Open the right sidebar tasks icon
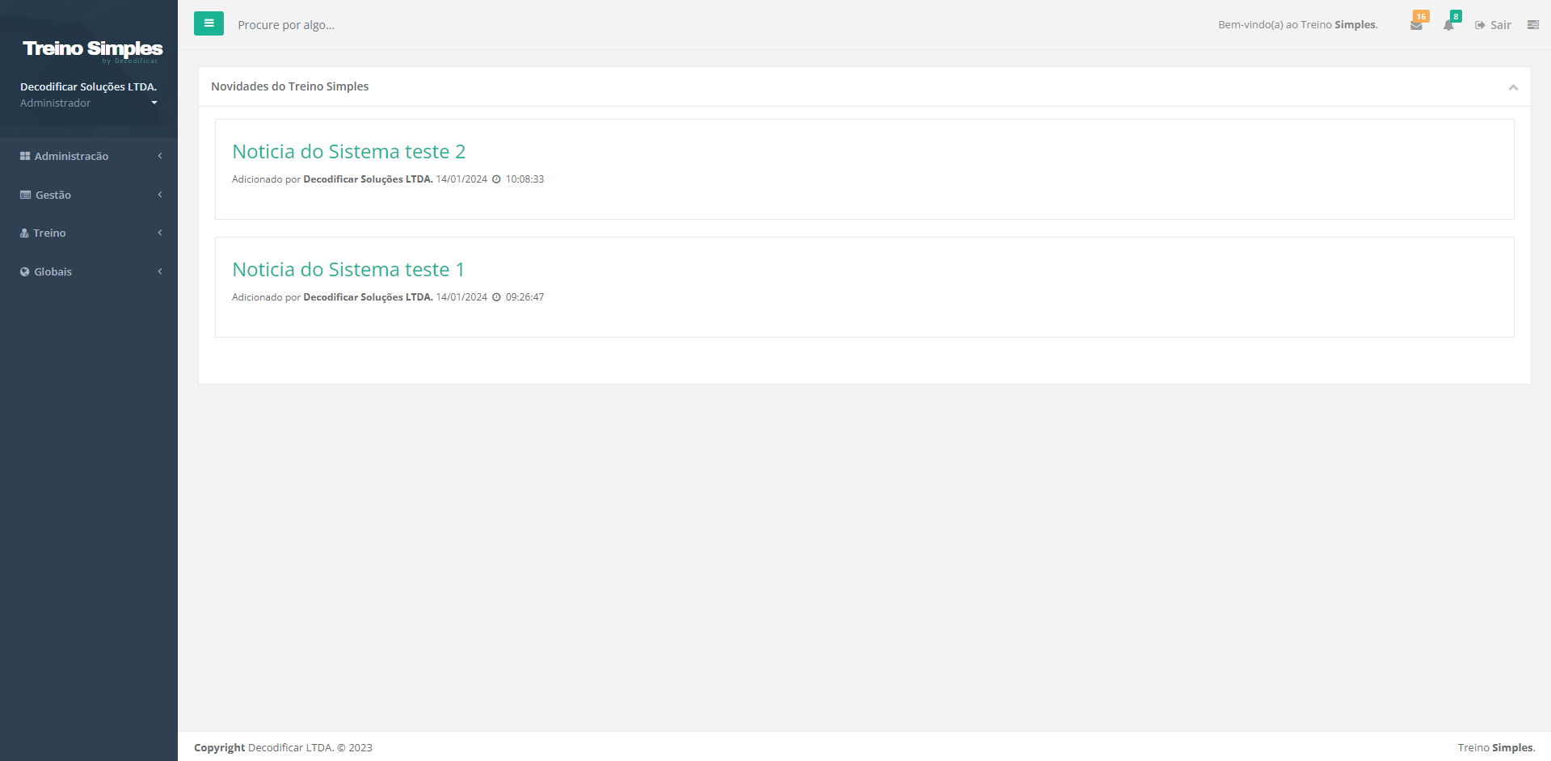Image resolution: width=1551 pixels, height=761 pixels. pos(1532,25)
